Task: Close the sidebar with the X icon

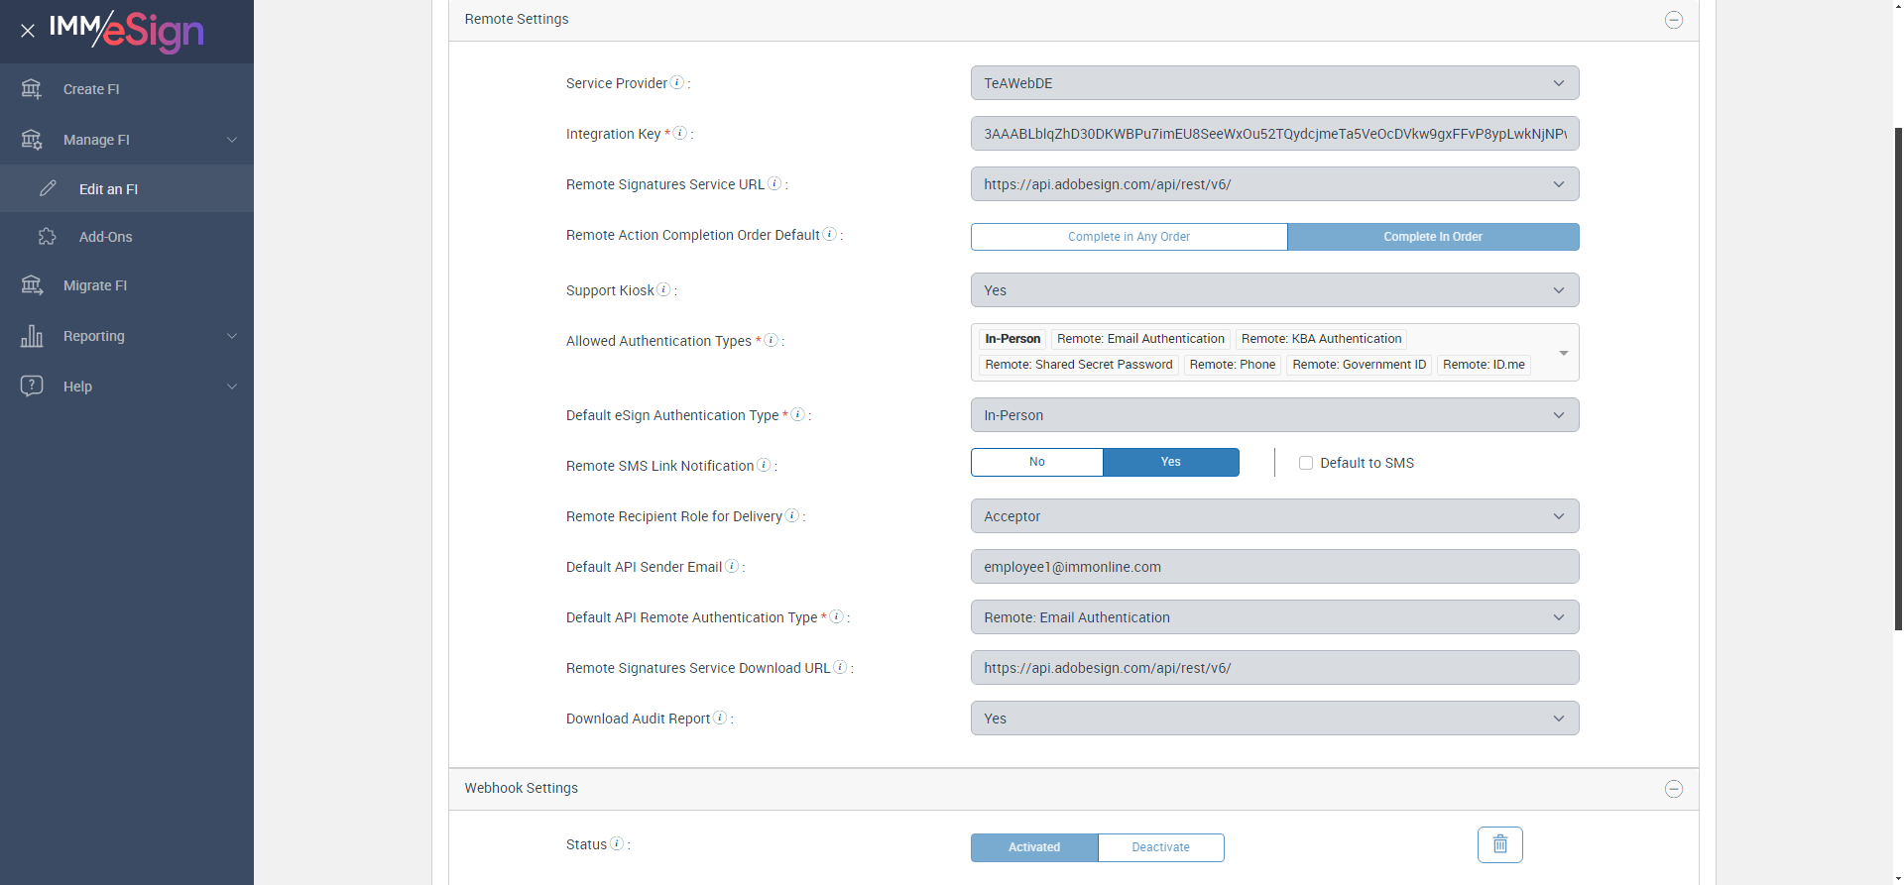Action: [x=28, y=31]
